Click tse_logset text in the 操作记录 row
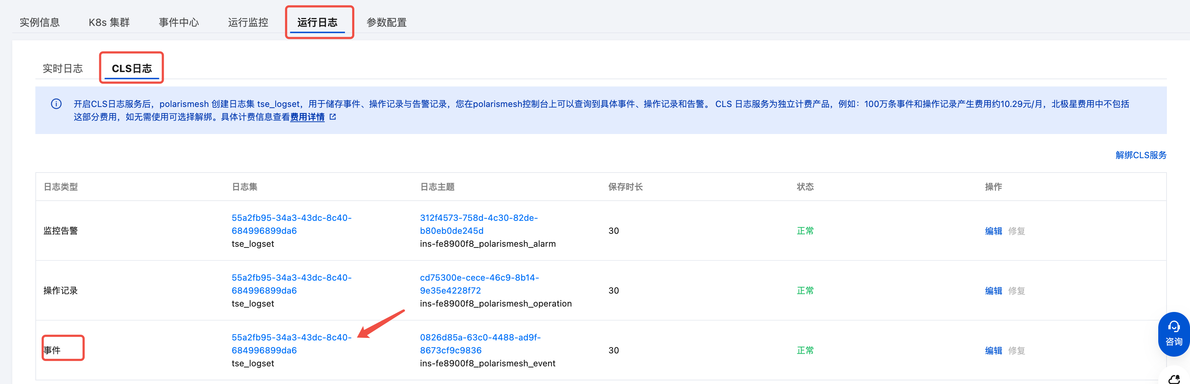1190x384 pixels. pyautogui.click(x=253, y=303)
